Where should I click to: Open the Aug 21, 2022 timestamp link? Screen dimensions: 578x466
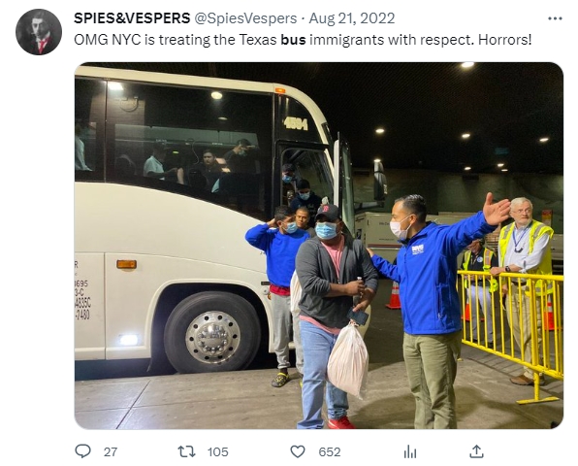(352, 18)
